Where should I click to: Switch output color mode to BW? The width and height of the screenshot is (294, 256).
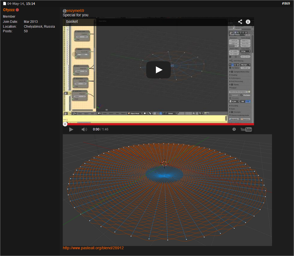tap(242, 101)
